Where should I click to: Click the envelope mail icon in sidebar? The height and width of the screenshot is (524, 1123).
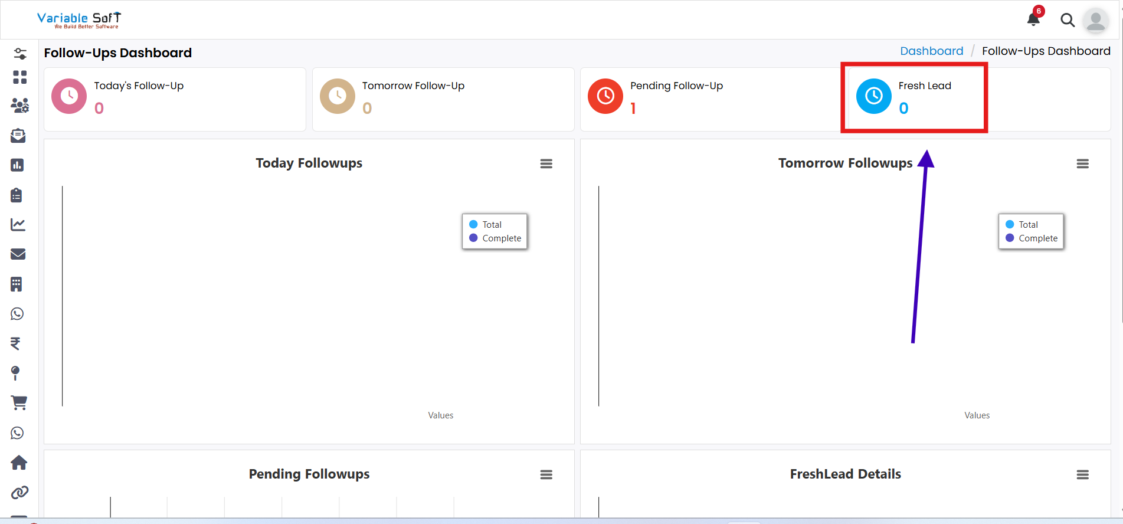(x=18, y=254)
